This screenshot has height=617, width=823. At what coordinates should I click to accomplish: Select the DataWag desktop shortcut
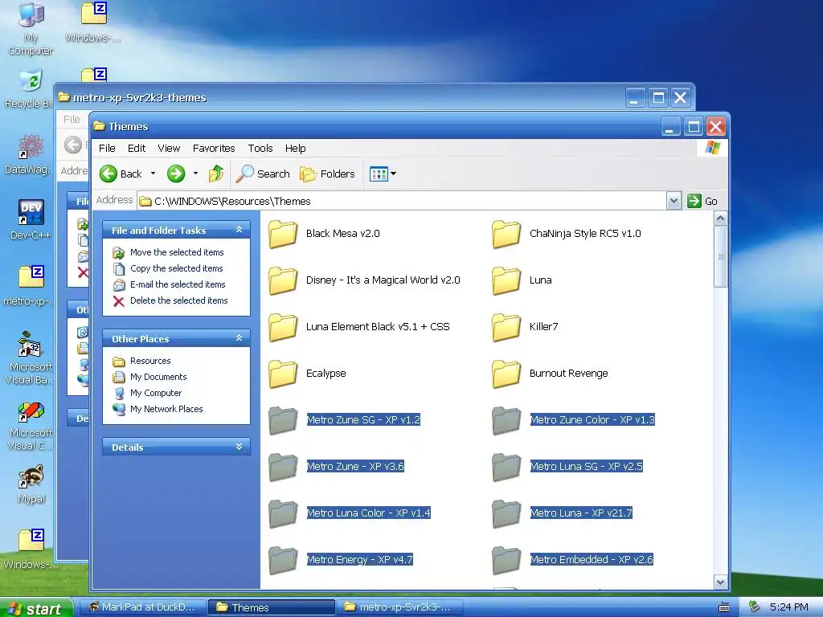29,154
